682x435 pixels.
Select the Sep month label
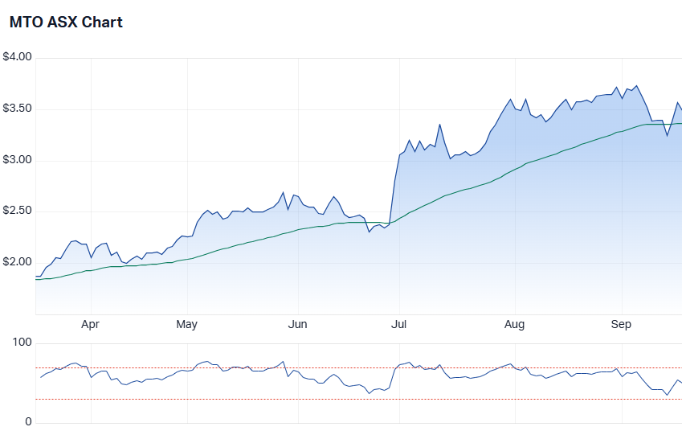(x=621, y=324)
